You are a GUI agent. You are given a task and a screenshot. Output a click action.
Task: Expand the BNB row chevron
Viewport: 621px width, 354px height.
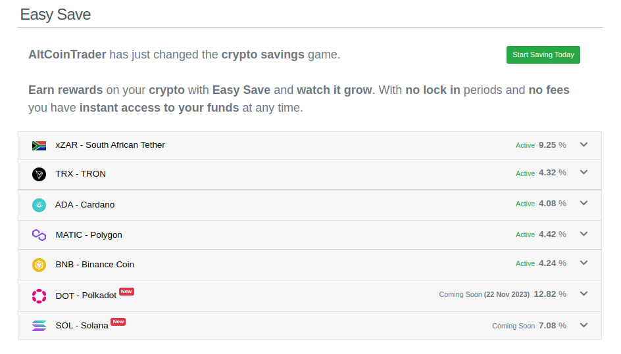(584, 263)
